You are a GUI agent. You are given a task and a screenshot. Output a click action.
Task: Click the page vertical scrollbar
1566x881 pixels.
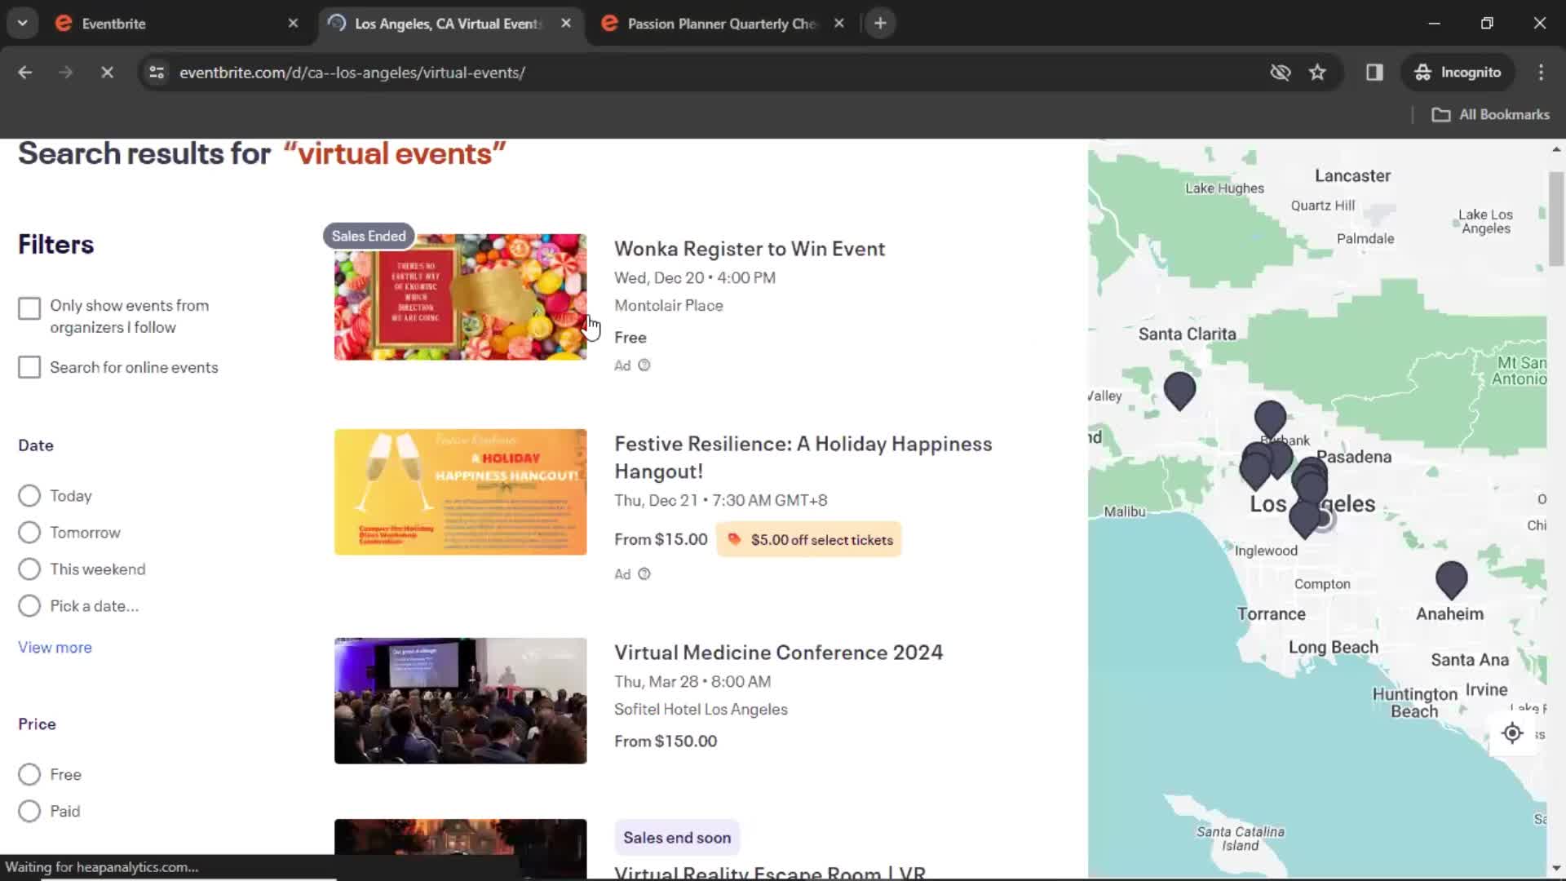(1556, 218)
